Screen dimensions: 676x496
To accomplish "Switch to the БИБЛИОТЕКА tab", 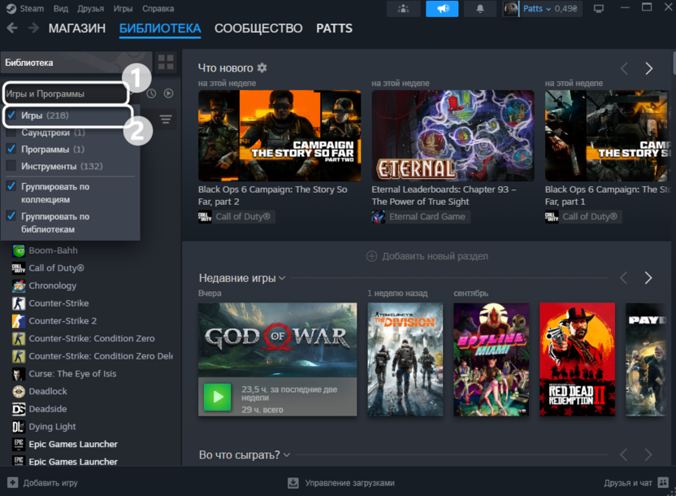I will (x=160, y=28).
